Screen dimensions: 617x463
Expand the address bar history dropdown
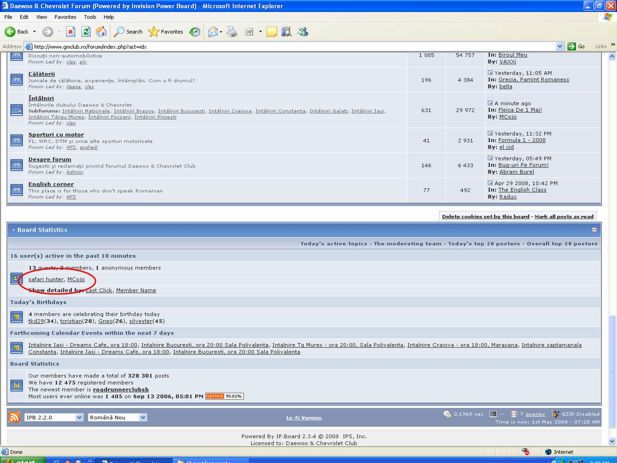coord(560,46)
